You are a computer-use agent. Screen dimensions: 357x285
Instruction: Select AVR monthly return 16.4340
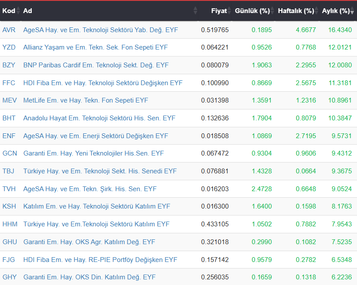coord(340,30)
